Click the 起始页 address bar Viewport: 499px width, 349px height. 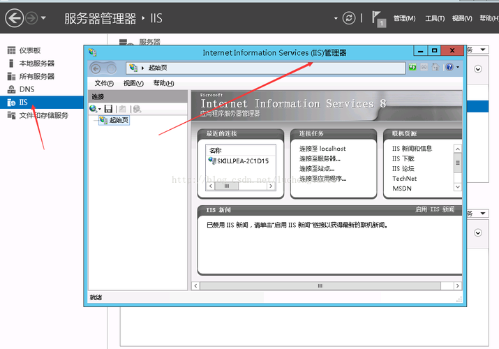[x=265, y=68]
